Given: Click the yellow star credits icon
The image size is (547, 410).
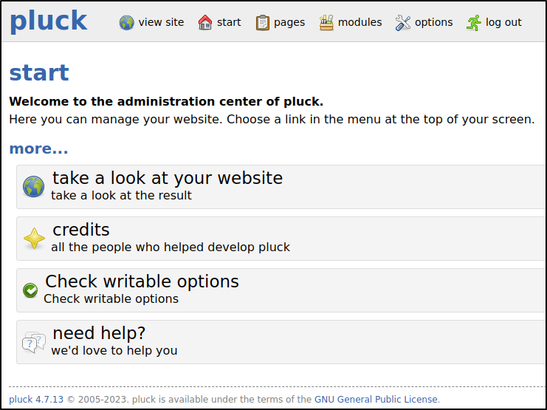Looking at the screenshot, I should [34, 238].
